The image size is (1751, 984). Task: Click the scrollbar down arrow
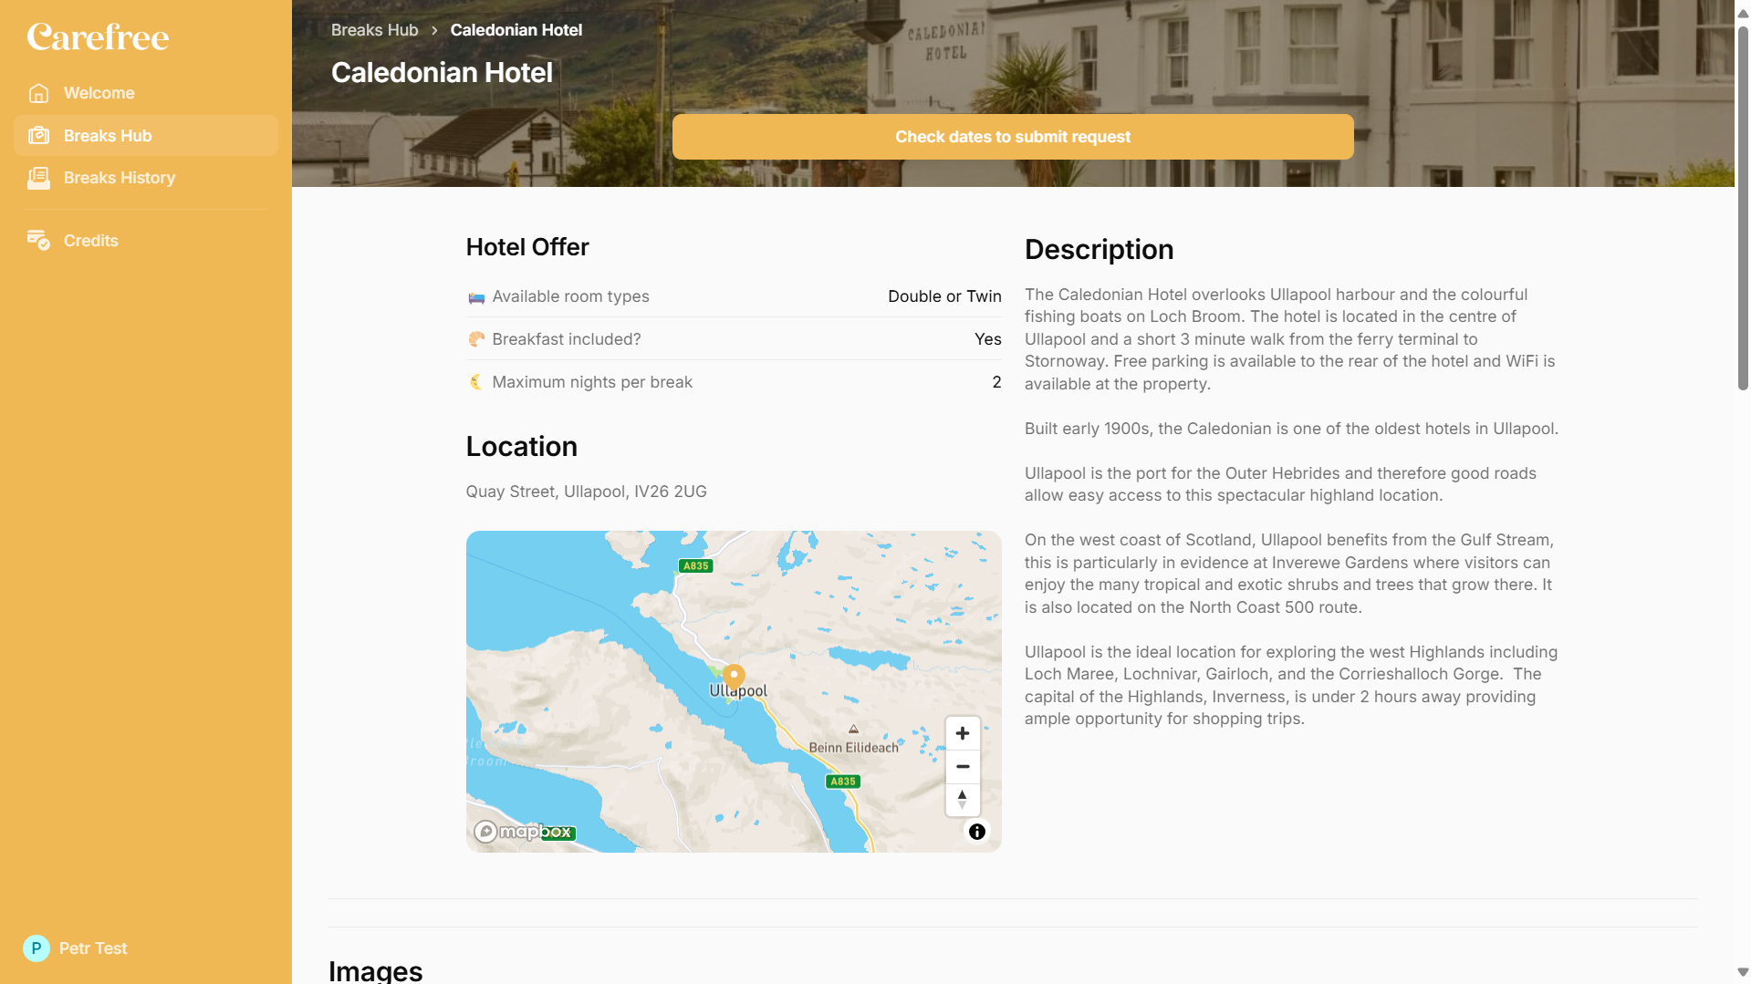1743,972
